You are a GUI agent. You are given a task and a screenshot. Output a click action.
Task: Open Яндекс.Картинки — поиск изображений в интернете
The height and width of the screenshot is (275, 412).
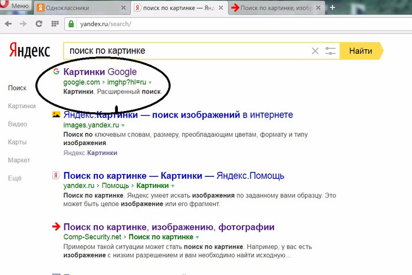tap(178, 115)
